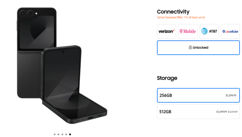This screenshot has width=242, height=137.
Task: Click the active fifth carousel dot
Action: tap(70, 134)
